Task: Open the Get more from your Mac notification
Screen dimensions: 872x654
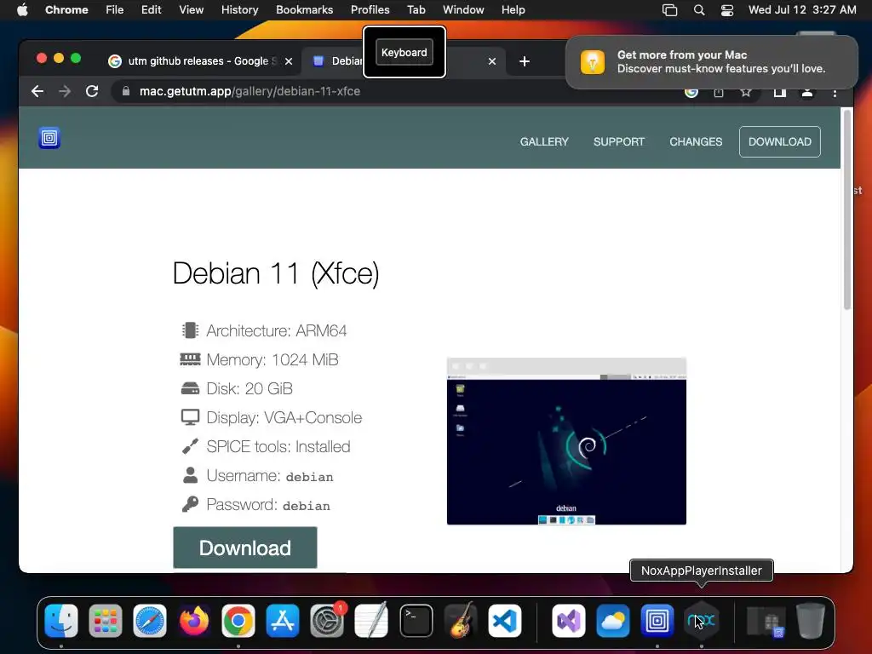Action: click(x=712, y=61)
